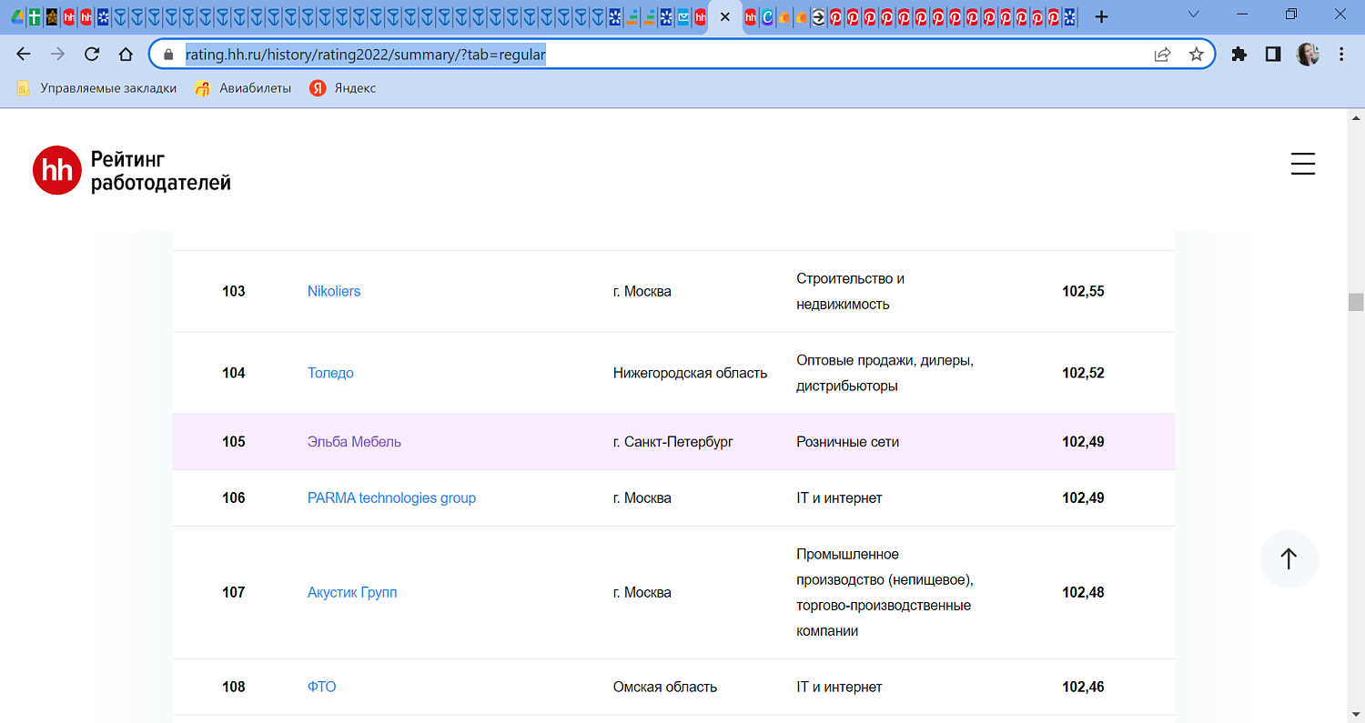Screen dimensions: 1365x723
Task: Bookmark this page with the star icon
Action: pos(1196,55)
